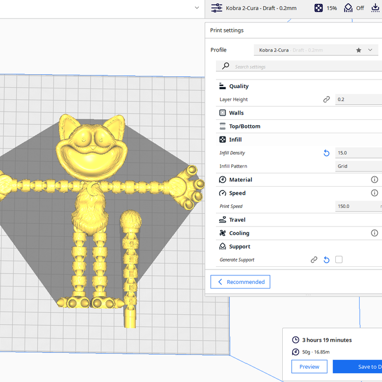Click the Recommended button
382x382 pixels.
240,282
